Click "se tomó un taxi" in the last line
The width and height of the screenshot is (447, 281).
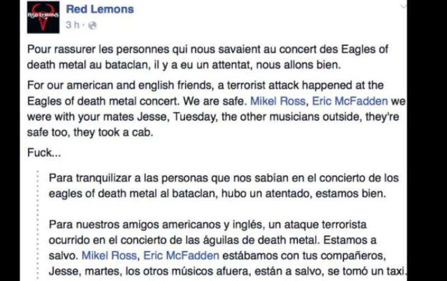366,271
